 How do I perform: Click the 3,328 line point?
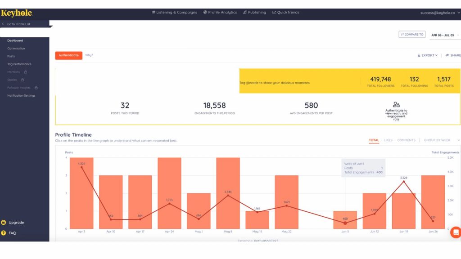point(404,182)
